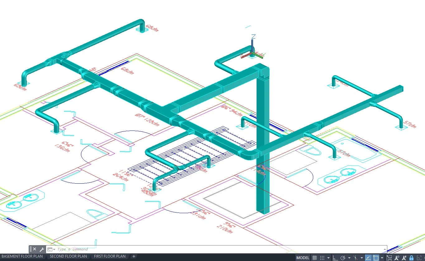Screen dimensions: 425x261
Task: Click the clean screen fullscreen icon
Action: pos(420,258)
